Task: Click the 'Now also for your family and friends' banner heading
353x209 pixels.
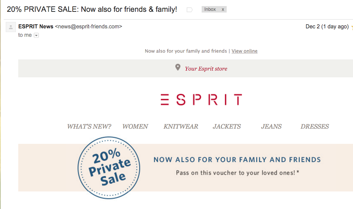Action: click(237, 160)
